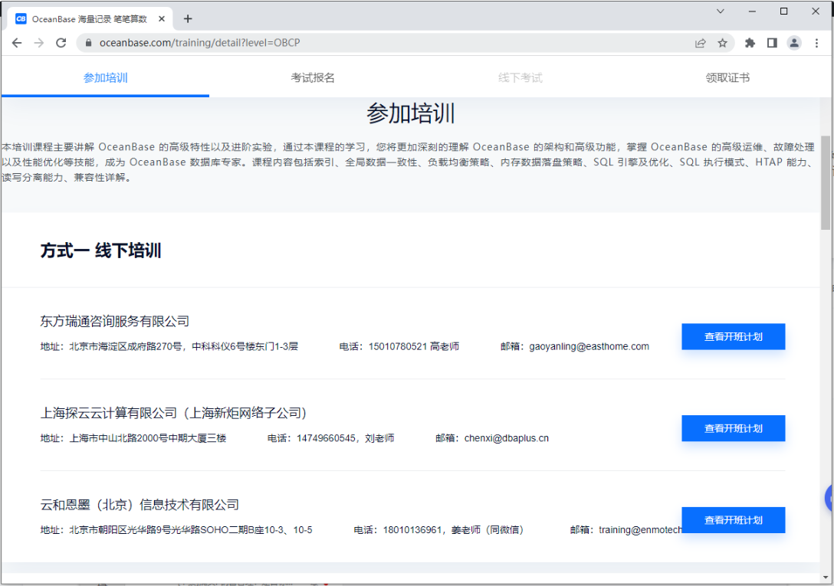This screenshot has width=834, height=586.
Task: Click phone number 14749660545,刘老师
Action: (345, 438)
